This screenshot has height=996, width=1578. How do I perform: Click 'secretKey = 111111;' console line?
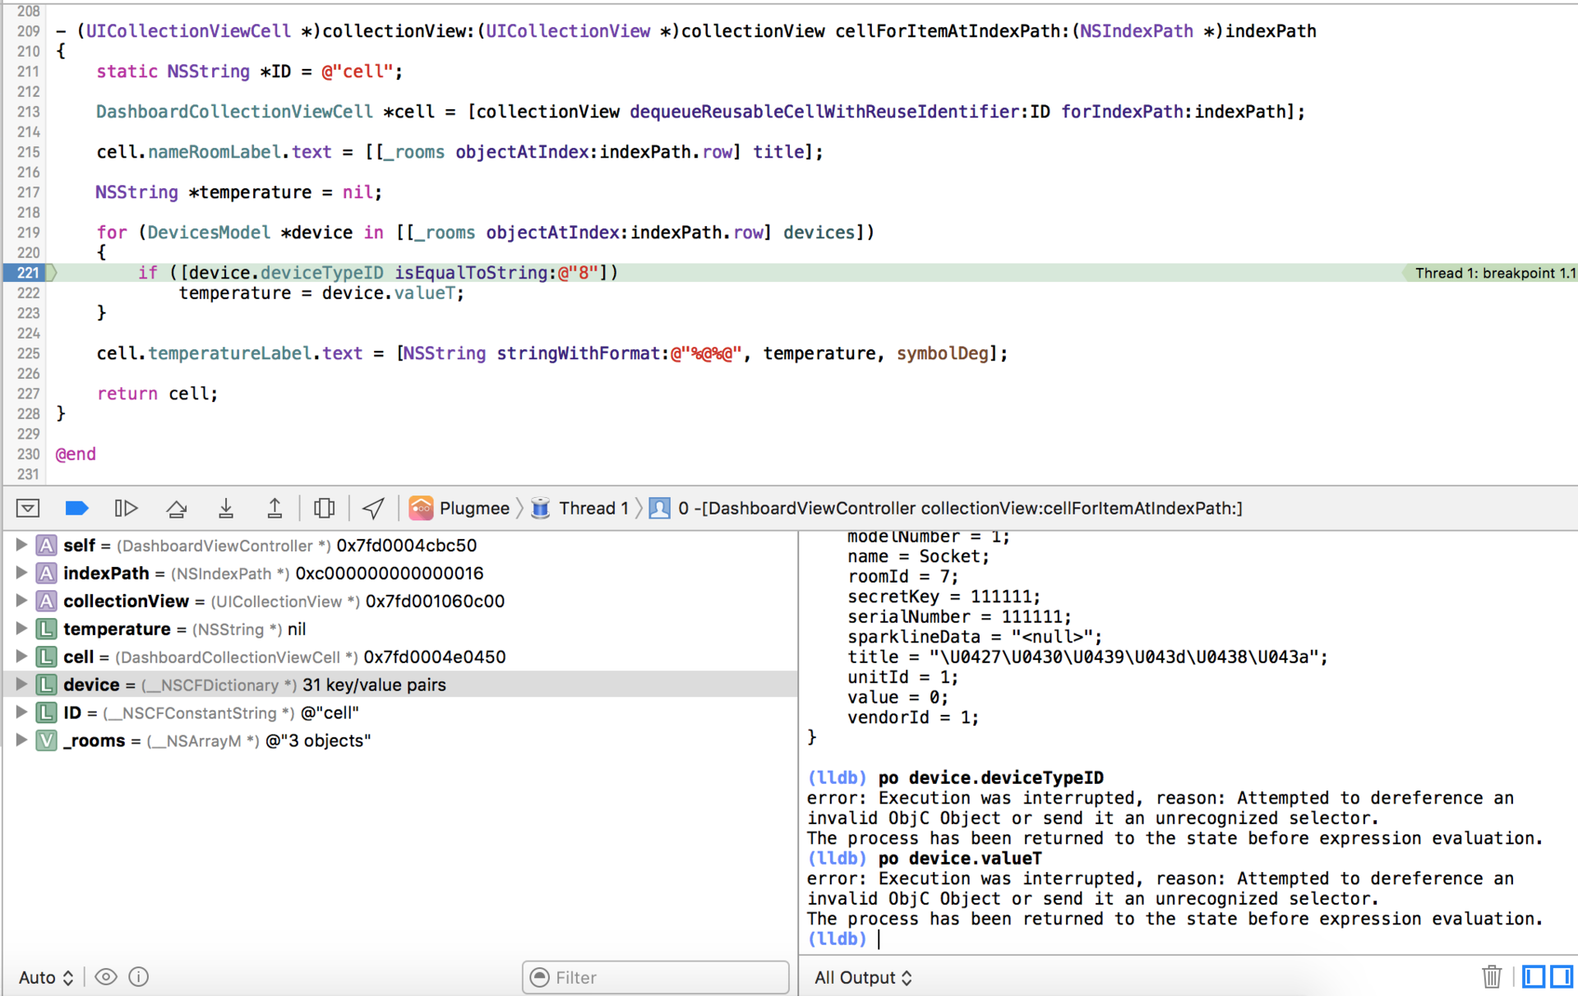click(x=944, y=596)
